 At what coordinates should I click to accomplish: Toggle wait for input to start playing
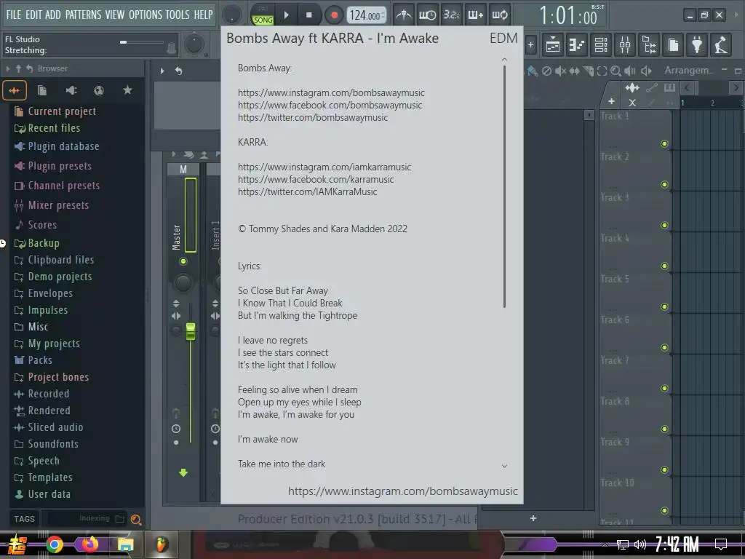428,15
